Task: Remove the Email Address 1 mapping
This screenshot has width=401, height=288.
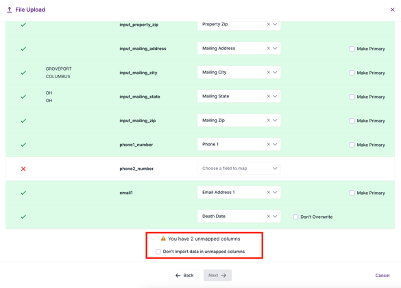Action: pos(268,192)
